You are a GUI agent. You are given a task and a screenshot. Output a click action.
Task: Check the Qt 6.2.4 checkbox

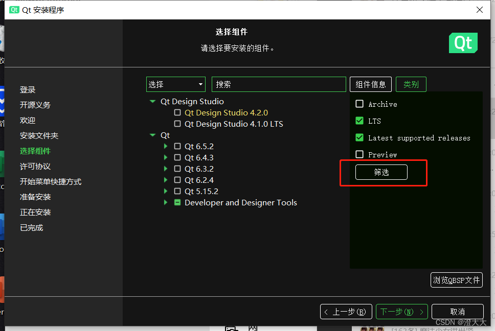click(177, 180)
